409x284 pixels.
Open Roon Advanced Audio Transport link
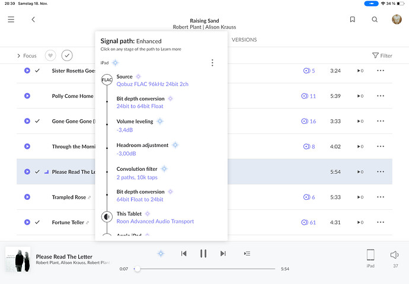point(155,221)
